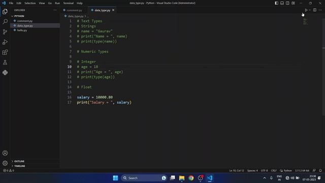
Task: Open the Source Control view
Action: pyautogui.click(x=5, y=32)
